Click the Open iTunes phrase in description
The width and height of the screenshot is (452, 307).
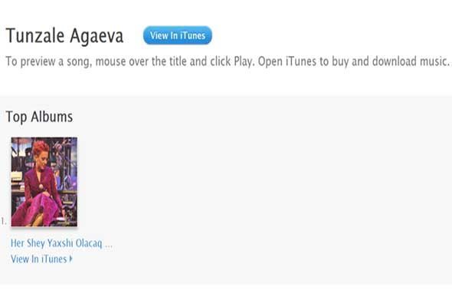(x=287, y=61)
